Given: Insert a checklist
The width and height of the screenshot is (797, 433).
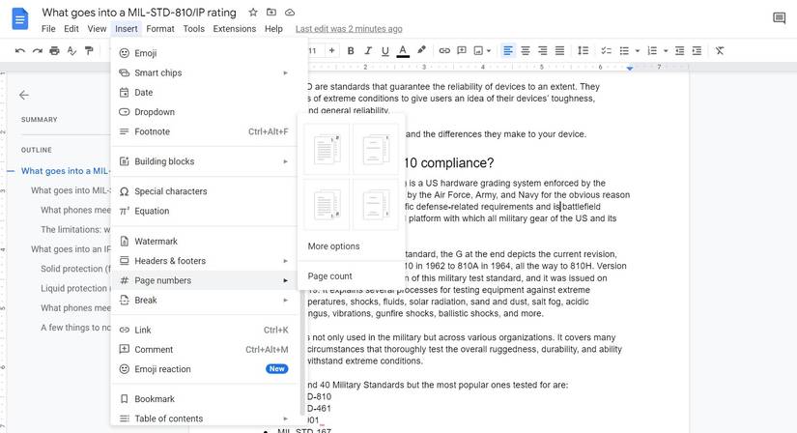Looking at the screenshot, I should 606,51.
